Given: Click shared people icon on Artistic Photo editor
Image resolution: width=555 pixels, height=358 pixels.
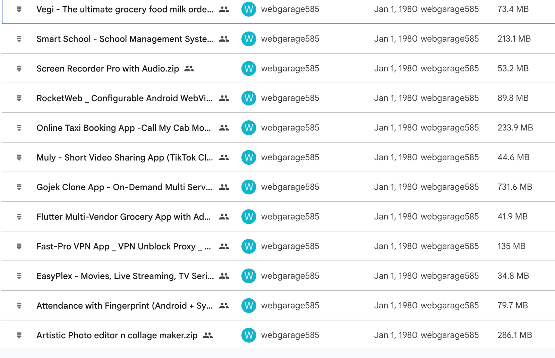Looking at the screenshot, I should click(208, 335).
